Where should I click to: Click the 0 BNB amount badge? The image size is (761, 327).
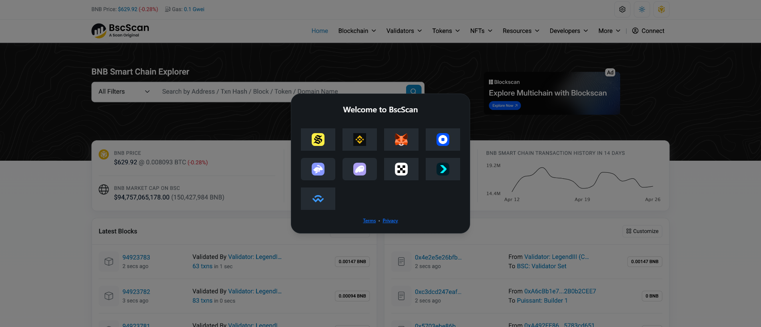652,296
